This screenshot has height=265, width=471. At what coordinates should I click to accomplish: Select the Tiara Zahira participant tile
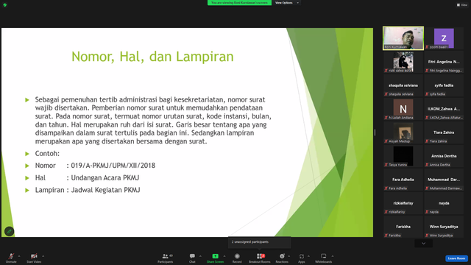click(444, 132)
